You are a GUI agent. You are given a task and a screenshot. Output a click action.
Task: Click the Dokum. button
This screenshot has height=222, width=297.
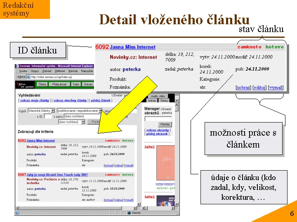click(x=88, y=84)
